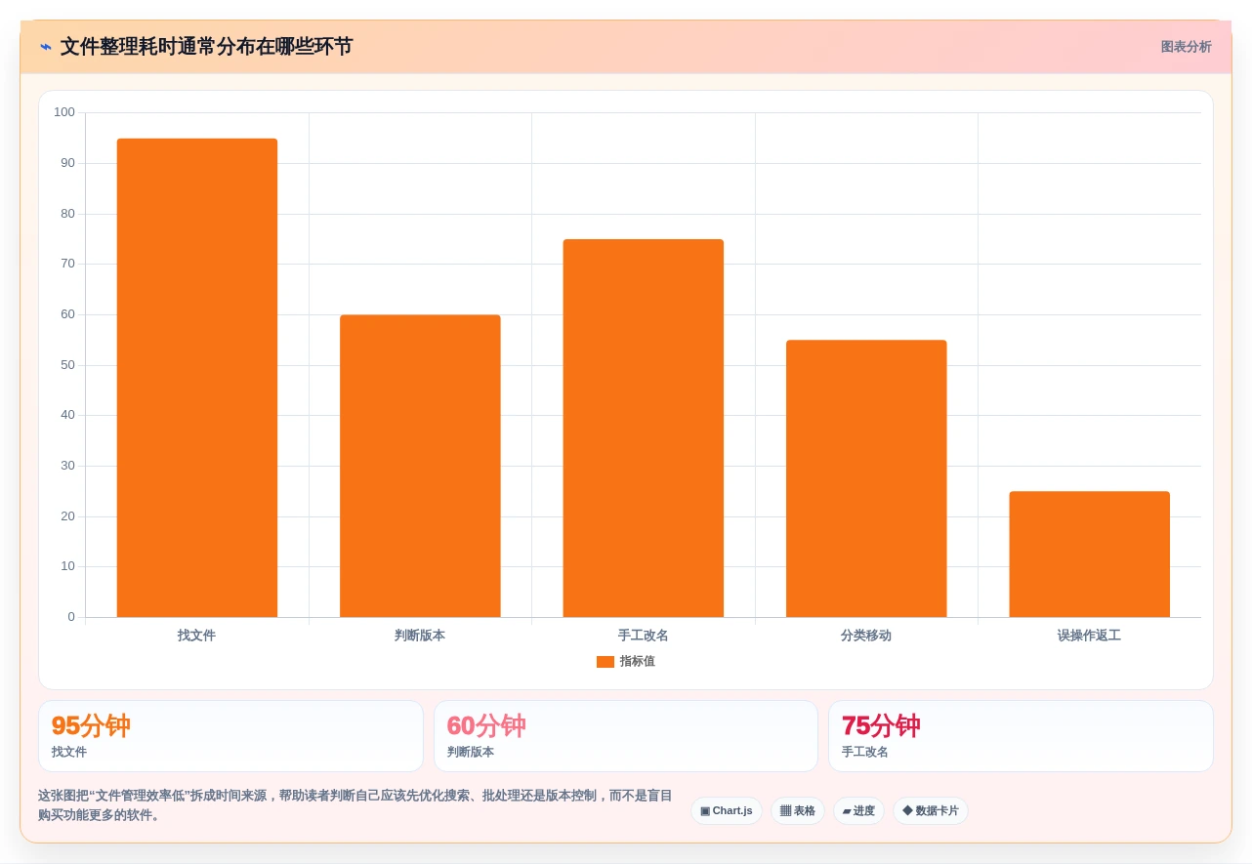This screenshot has width=1252, height=864.
Task: Click the 找文件 axis label
Action: point(197,636)
